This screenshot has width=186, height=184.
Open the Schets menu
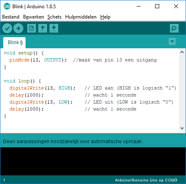point(54,17)
